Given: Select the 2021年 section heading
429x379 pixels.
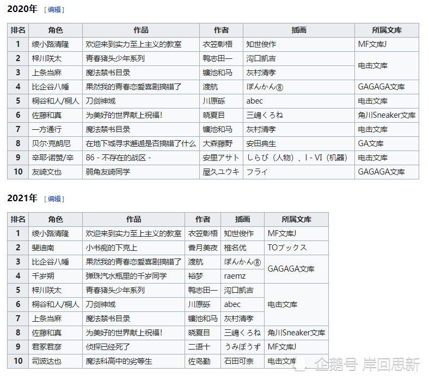Looking at the screenshot, I should [x=22, y=198].
